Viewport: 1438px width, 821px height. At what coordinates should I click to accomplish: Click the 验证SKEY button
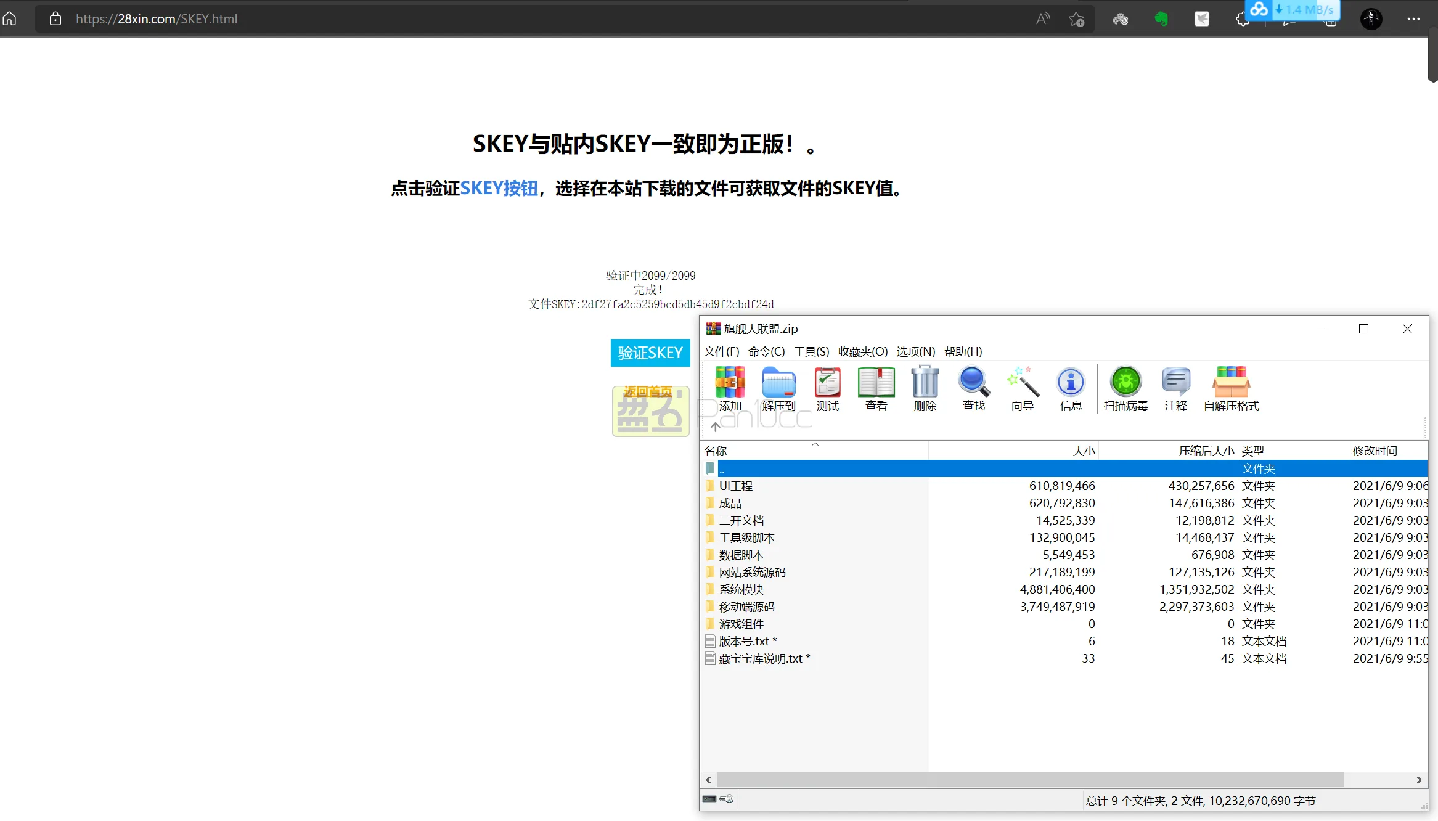(x=650, y=353)
